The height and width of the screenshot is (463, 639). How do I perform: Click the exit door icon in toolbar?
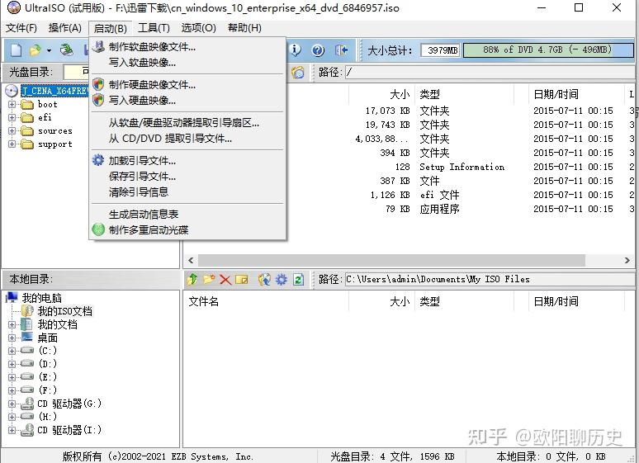click(341, 50)
